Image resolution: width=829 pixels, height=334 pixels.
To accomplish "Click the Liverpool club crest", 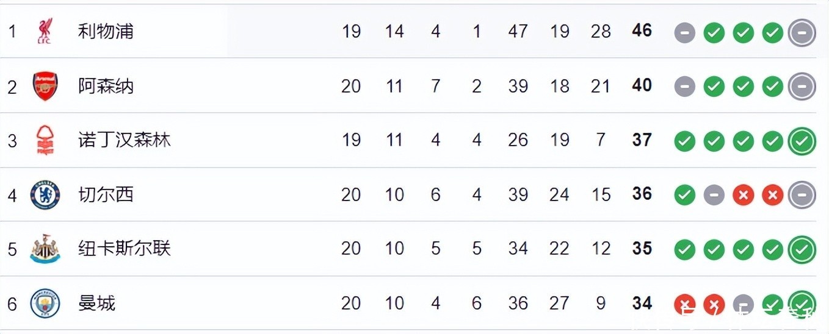I will click(45, 31).
